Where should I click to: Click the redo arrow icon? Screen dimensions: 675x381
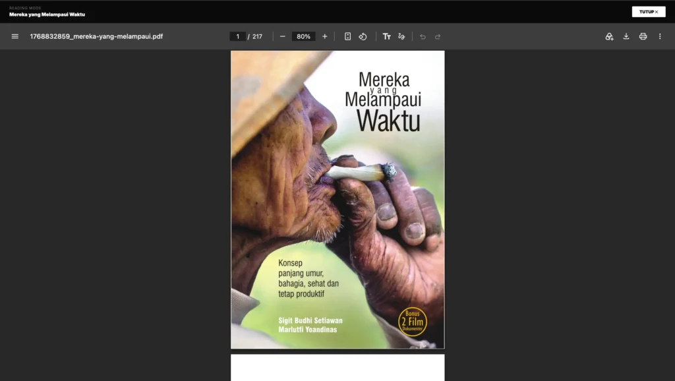438,37
